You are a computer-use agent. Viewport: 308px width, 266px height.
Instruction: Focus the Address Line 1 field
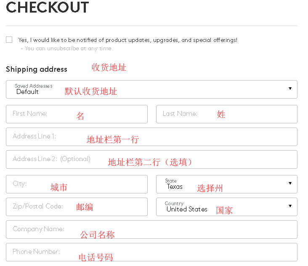(151, 137)
